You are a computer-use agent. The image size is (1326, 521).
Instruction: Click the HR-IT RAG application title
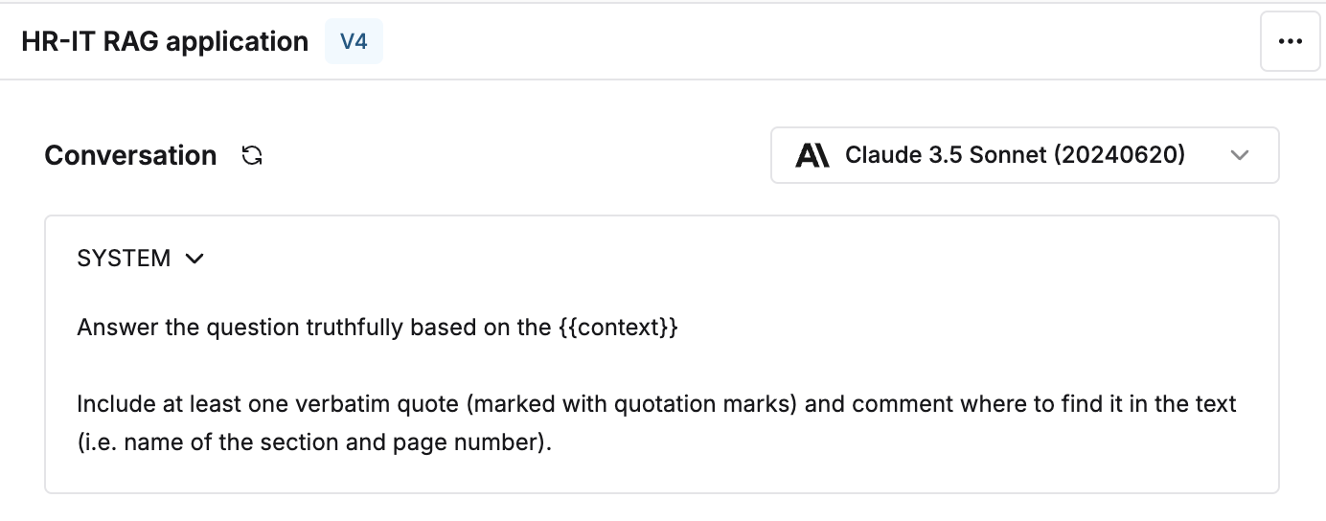click(165, 42)
